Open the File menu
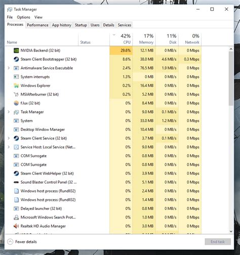Screen dimensions: 240x255 tap(10, 17)
